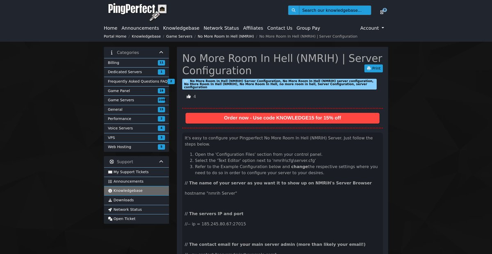Open Group Pay page
492x254 pixels.
click(308, 28)
